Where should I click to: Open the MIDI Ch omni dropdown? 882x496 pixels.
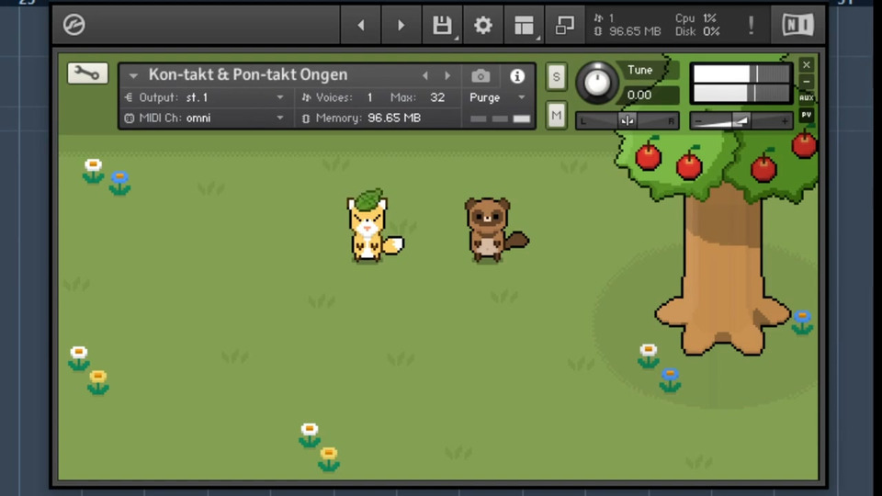pyautogui.click(x=205, y=118)
